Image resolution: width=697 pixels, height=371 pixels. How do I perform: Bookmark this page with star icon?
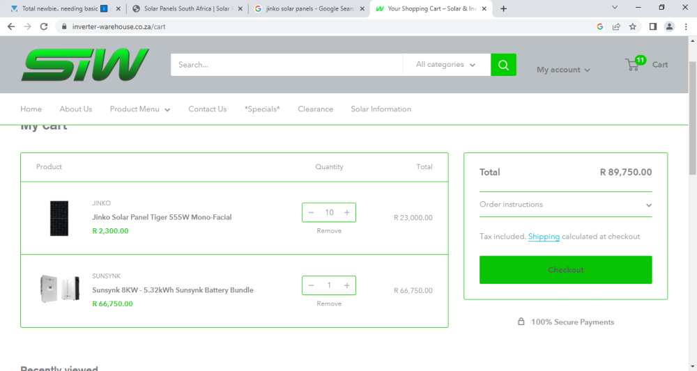(x=633, y=26)
